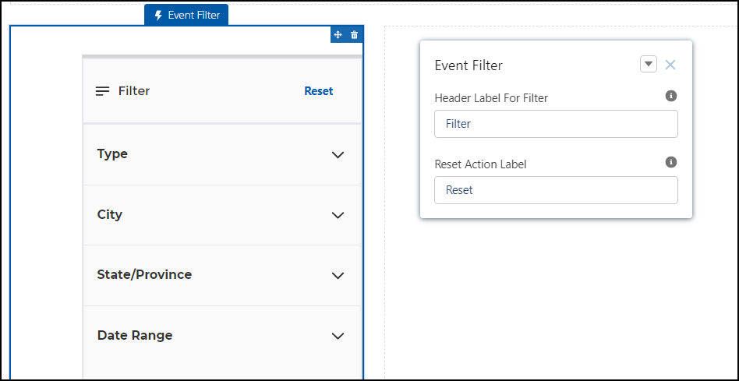Open the property panel dropdown arrow menu

[x=649, y=65]
